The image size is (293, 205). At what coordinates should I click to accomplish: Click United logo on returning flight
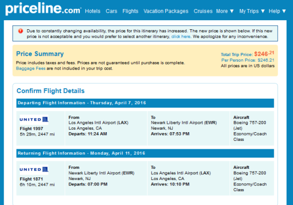coord(34,169)
